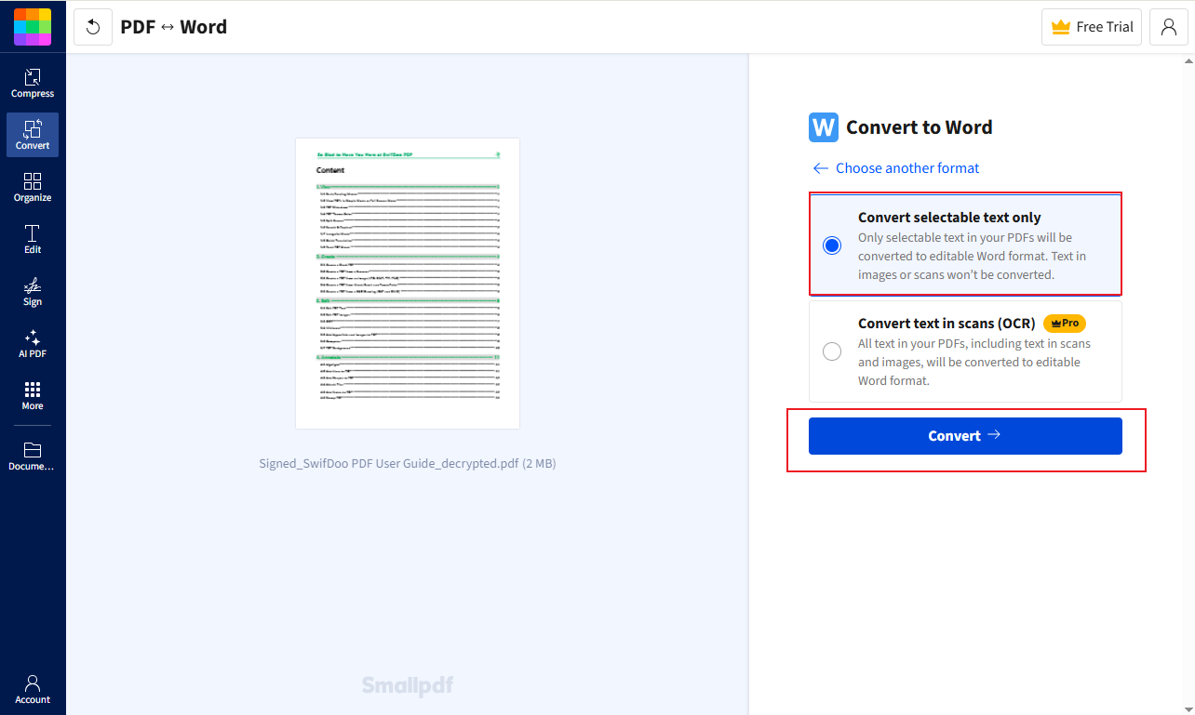Click the undo/start over arrow button

pyautogui.click(x=93, y=27)
